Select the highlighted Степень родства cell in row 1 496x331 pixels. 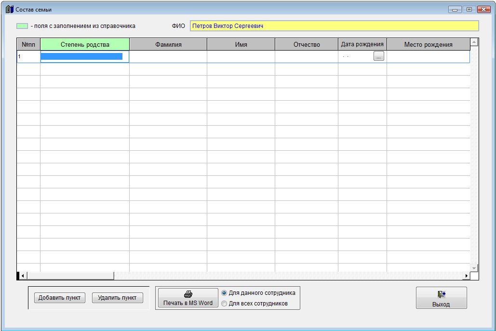[x=85, y=56]
